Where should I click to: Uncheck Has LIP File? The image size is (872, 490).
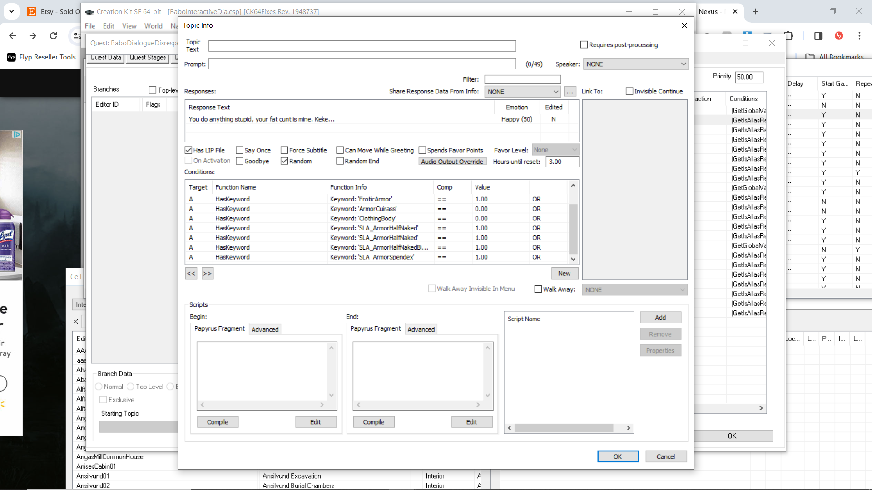click(x=188, y=150)
